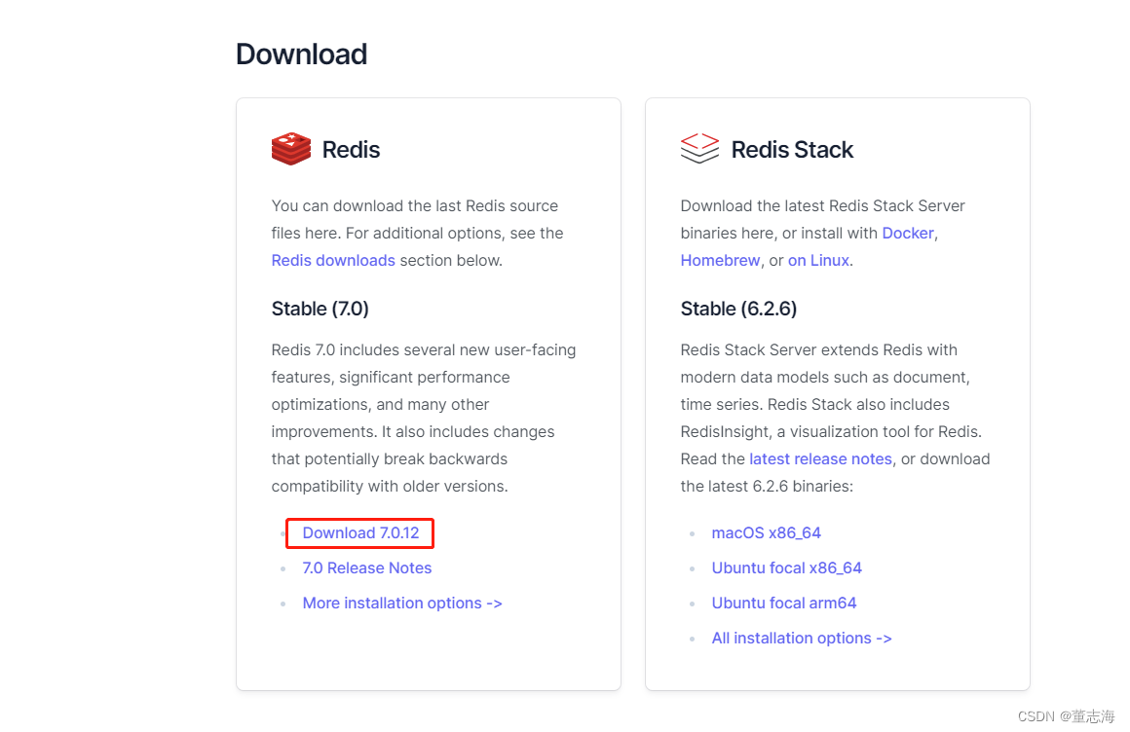Expand All installation options for Redis Stack
Viewport: 1130px width, 732px height.
click(801, 638)
